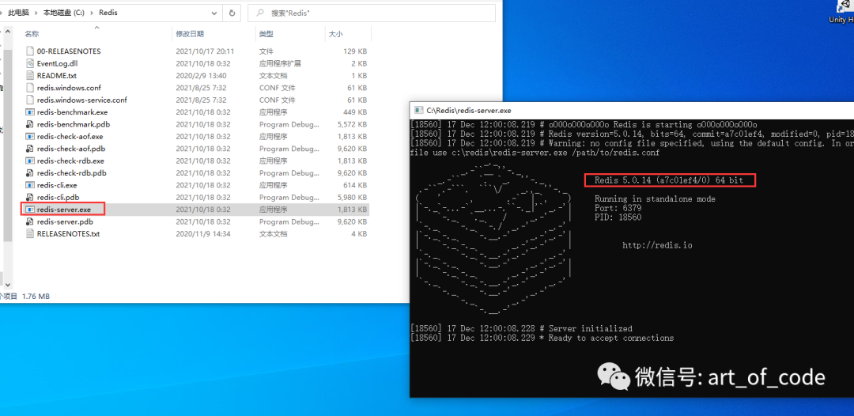Click the README.txt file icon
854x416 pixels.
[x=30, y=76]
